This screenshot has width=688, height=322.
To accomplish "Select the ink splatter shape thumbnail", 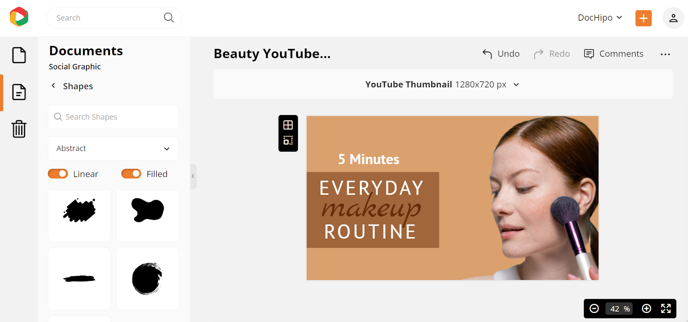I will coord(80,210).
